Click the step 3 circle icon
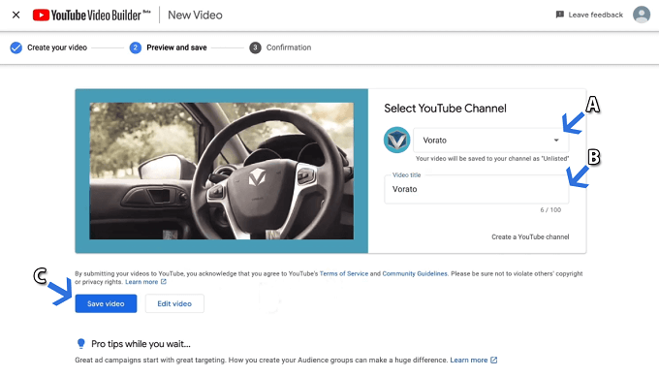The height and width of the screenshot is (377, 659). coord(255,47)
